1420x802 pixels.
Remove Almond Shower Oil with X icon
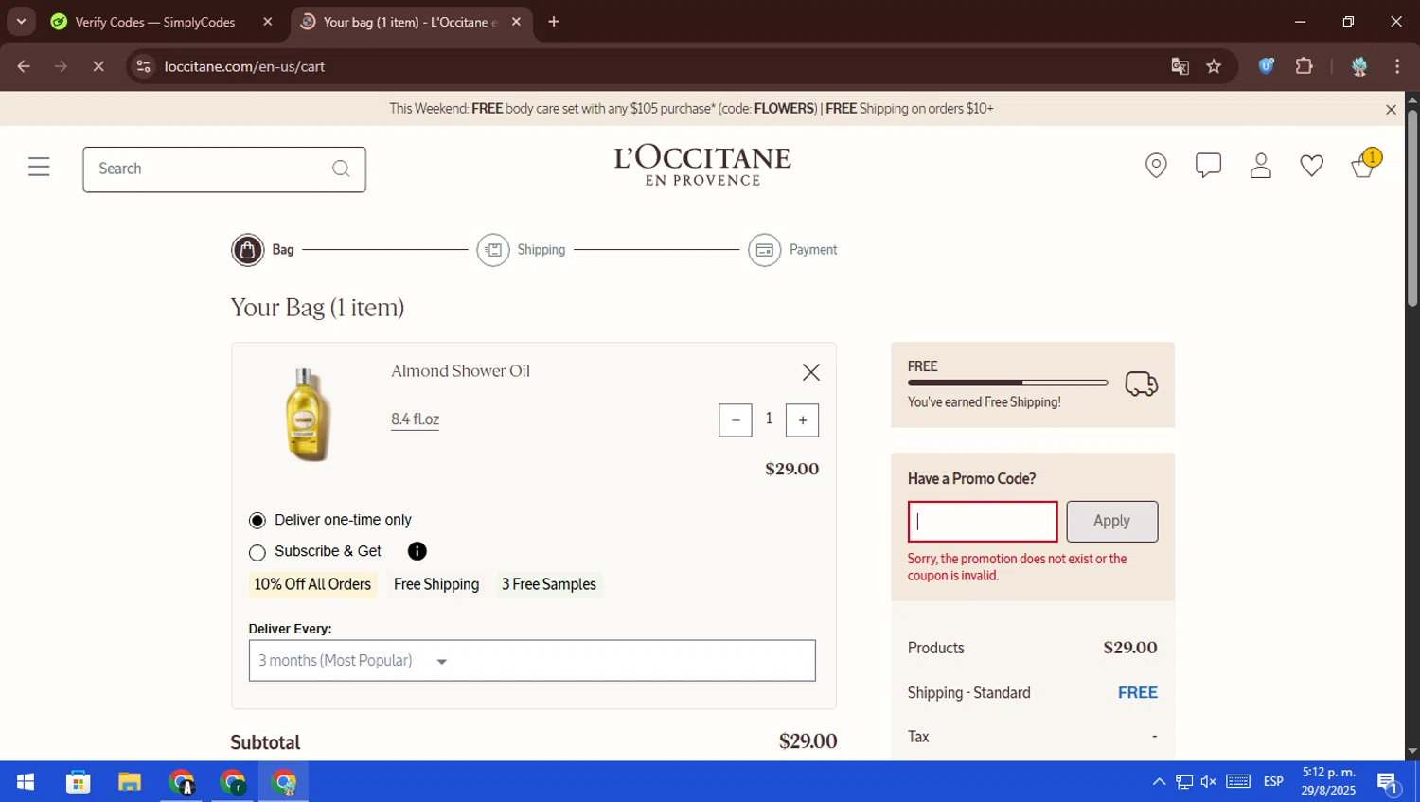pos(811,372)
